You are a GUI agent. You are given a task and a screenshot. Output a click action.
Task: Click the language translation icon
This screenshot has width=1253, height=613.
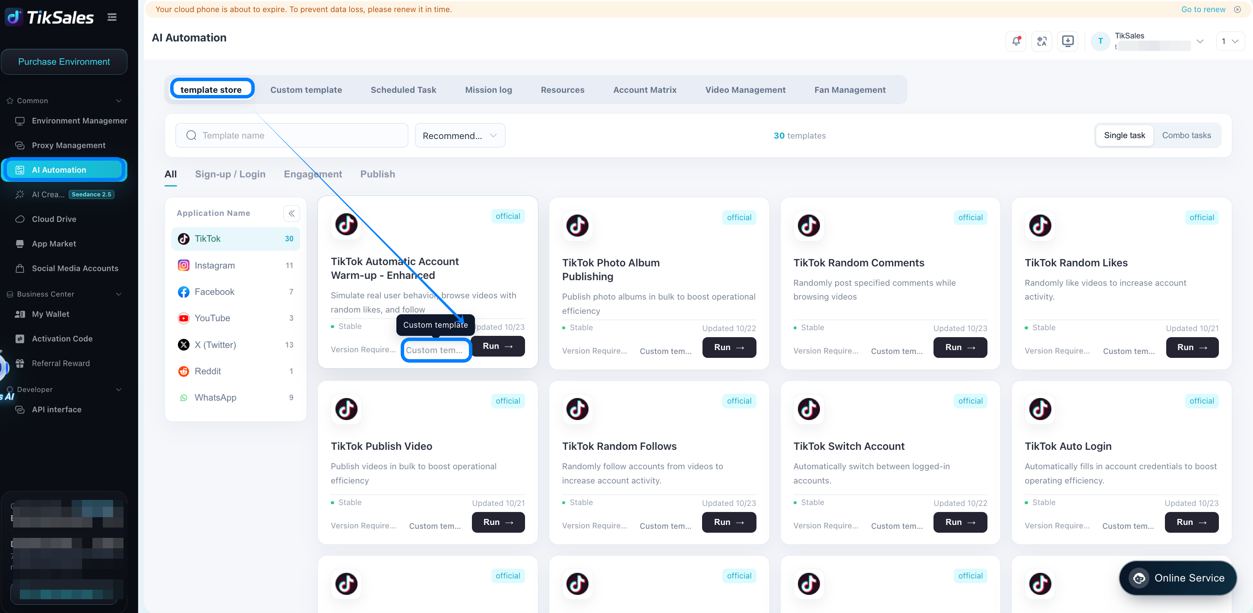(1041, 41)
